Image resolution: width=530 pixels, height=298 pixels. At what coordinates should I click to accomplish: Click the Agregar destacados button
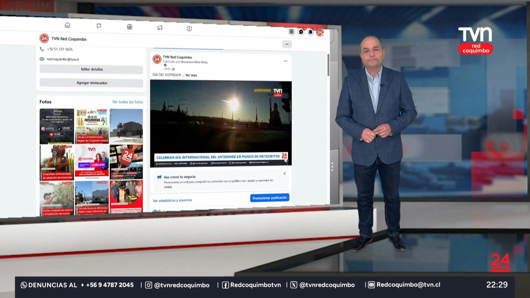coord(91,83)
